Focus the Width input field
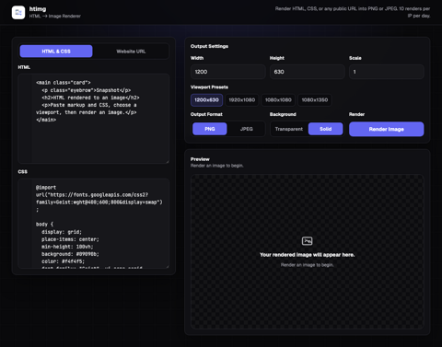442x347 pixels. (x=227, y=72)
